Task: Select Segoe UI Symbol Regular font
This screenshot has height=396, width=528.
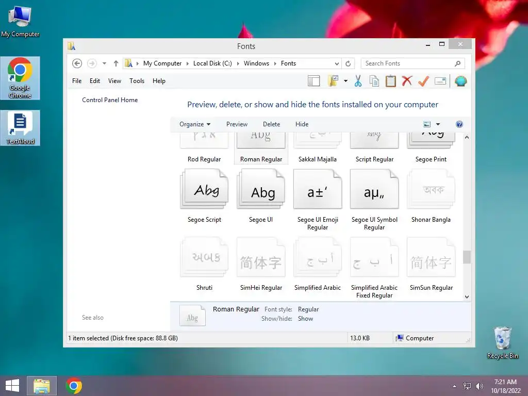Action: click(x=374, y=200)
